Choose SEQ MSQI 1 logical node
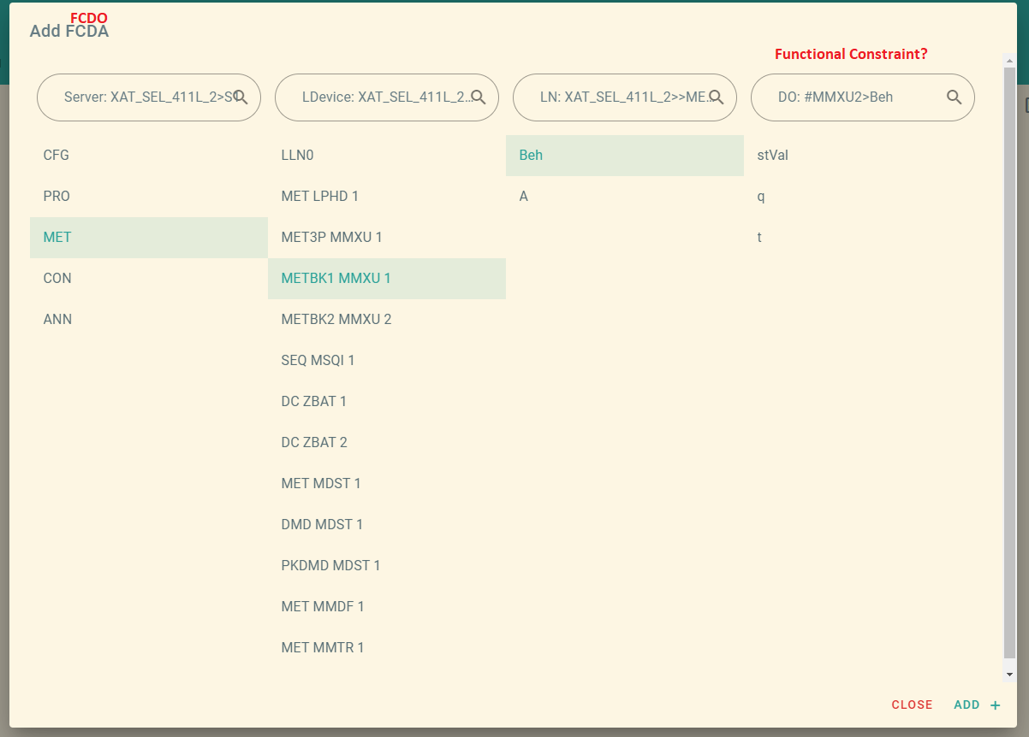 point(387,361)
